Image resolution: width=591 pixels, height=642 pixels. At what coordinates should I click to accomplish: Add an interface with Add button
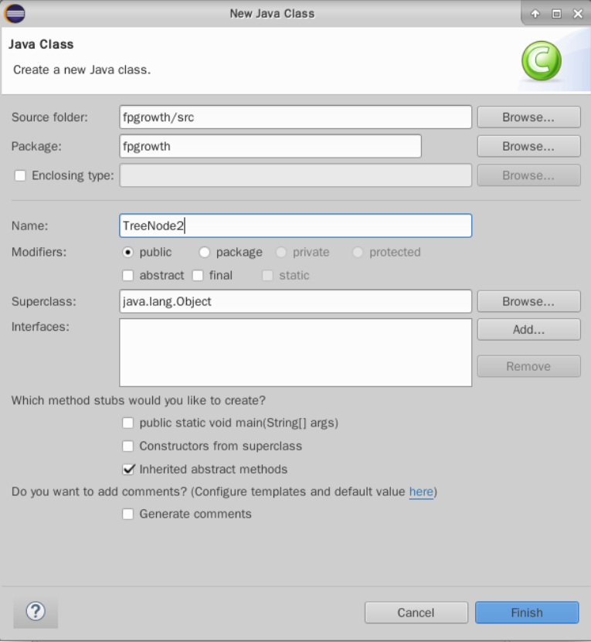point(528,329)
